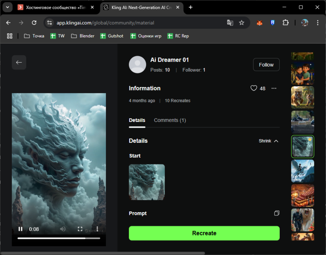The width and height of the screenshot is (326, 255).
Task: Pause the playing video
Action: 20,229
